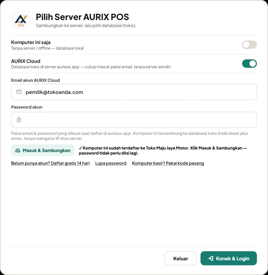Click the Password akun label
This screenshot has width=268, height=275.
[x=27, y=107]
